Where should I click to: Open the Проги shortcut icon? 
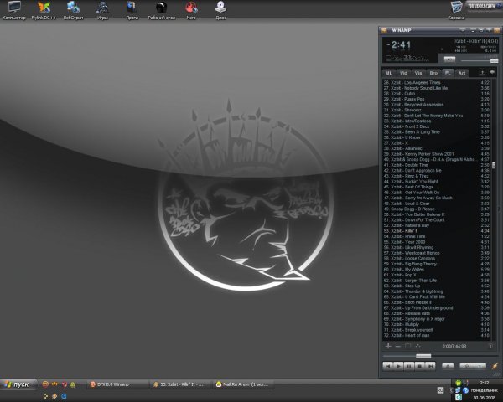coord(132,10)
